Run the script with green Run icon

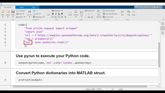[122, 11]
